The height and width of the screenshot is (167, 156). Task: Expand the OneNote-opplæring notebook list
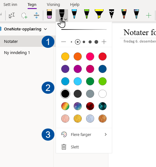click(x=45, y=29)
